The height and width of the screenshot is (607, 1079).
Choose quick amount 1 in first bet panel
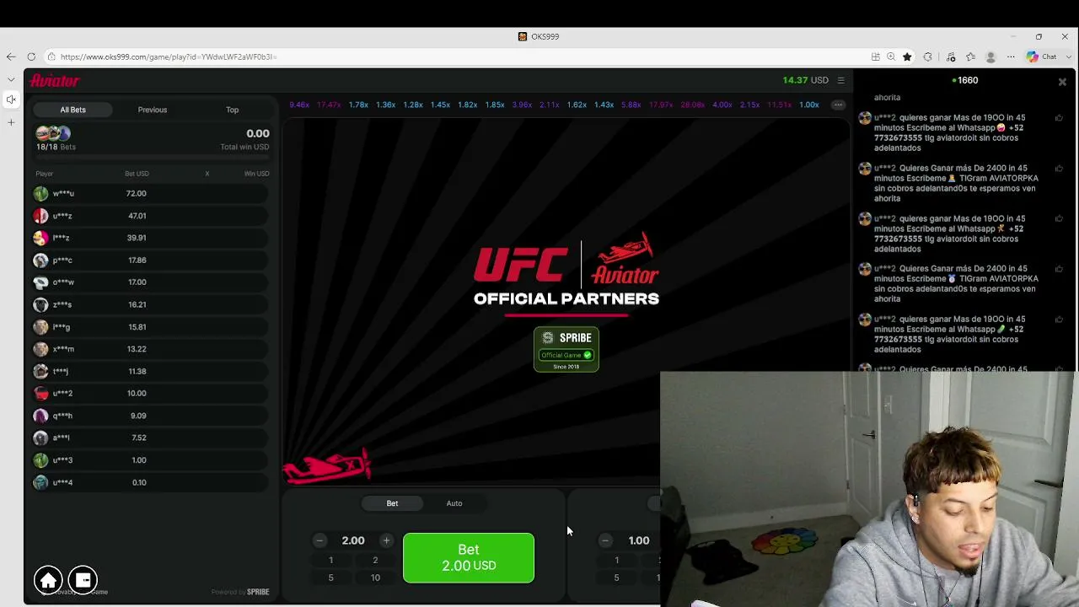[330, 560]
